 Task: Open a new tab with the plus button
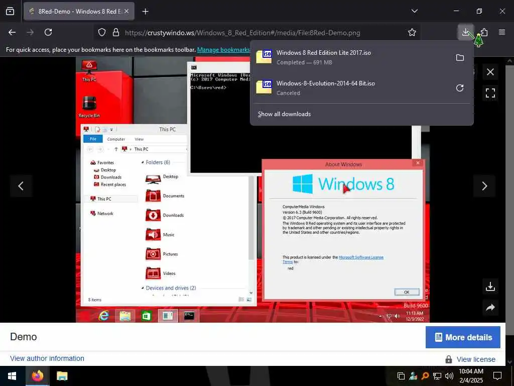145,12
